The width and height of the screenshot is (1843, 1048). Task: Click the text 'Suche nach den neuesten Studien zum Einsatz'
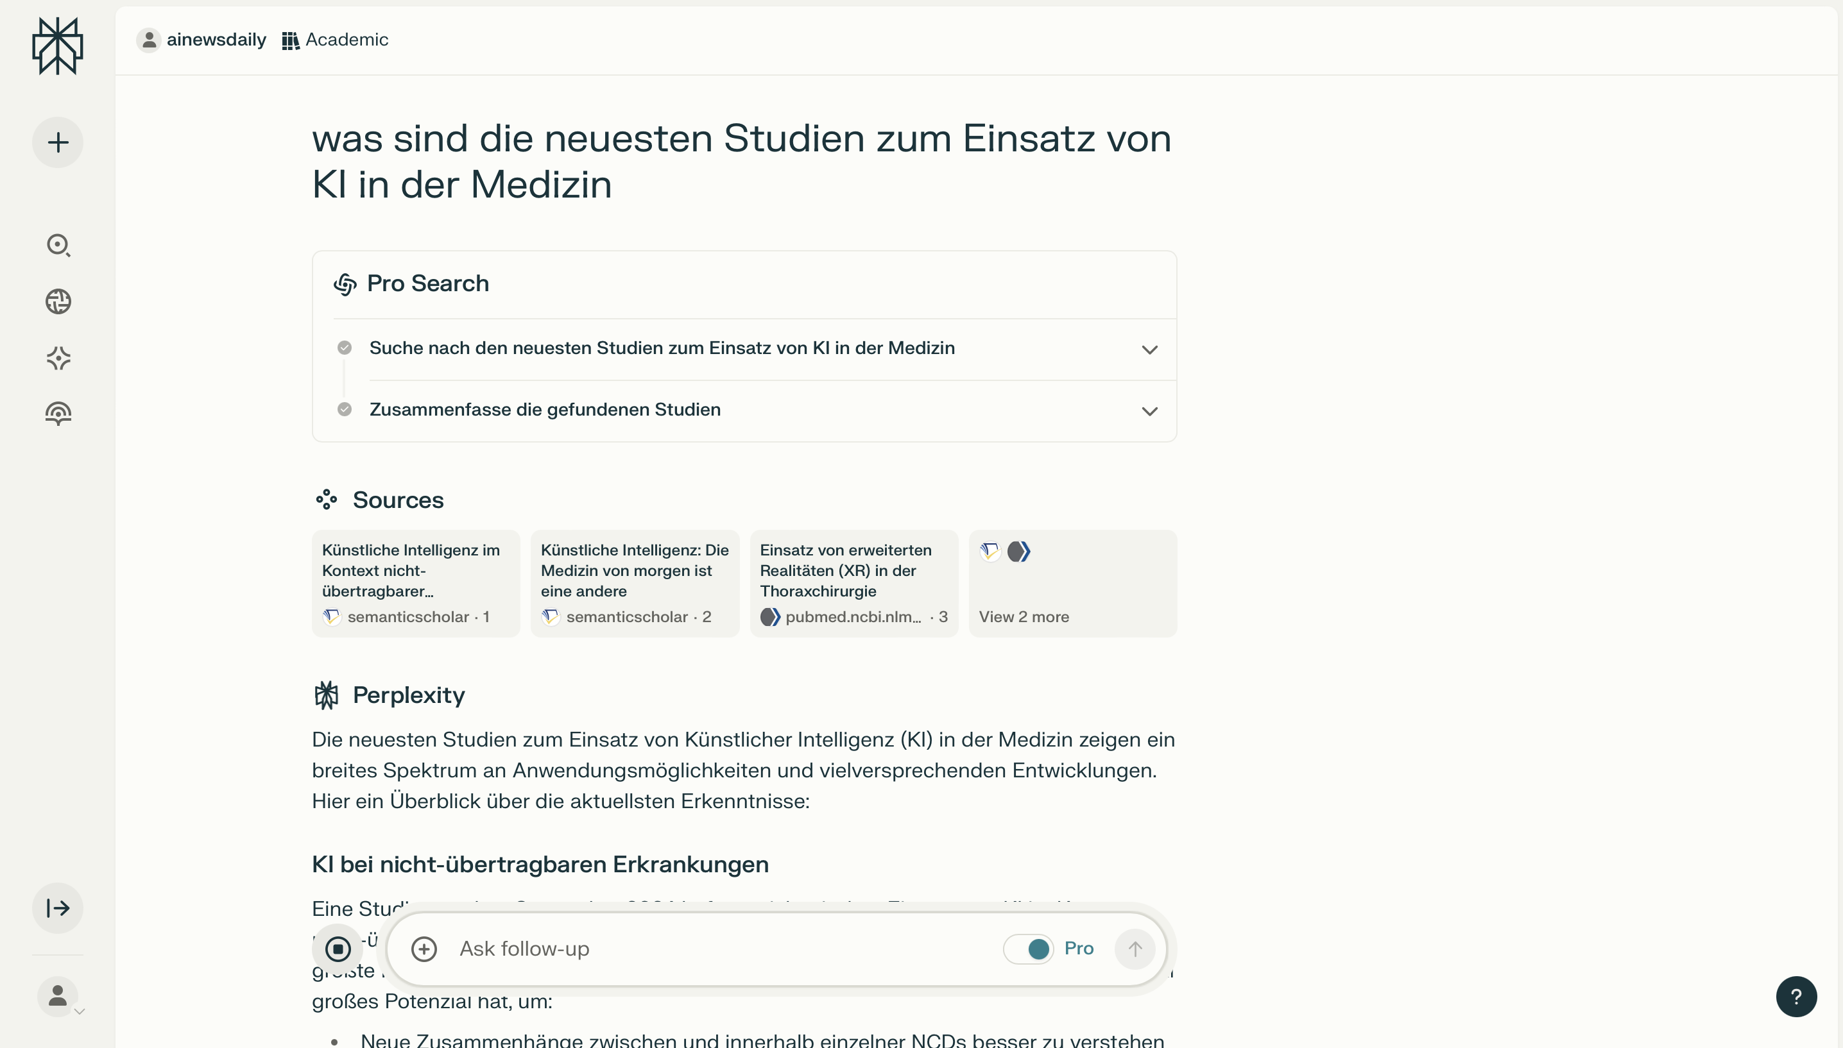662,348
